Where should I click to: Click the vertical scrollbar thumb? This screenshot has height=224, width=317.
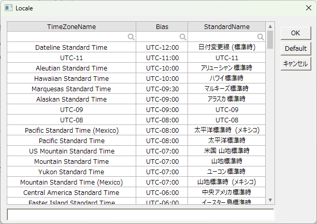pyautogui.click(x=270, y=39)
